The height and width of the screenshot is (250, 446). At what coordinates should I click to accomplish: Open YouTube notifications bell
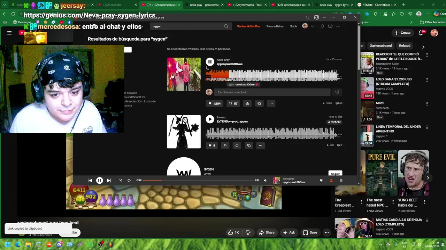pyautogui.click(x=421, y=33)
